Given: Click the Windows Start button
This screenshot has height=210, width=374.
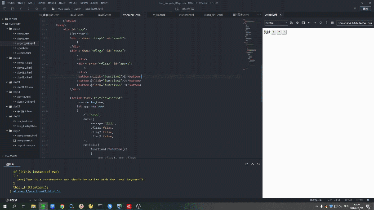Looking at the screenshot, I should pyautogui.click(x=5, y=206).
